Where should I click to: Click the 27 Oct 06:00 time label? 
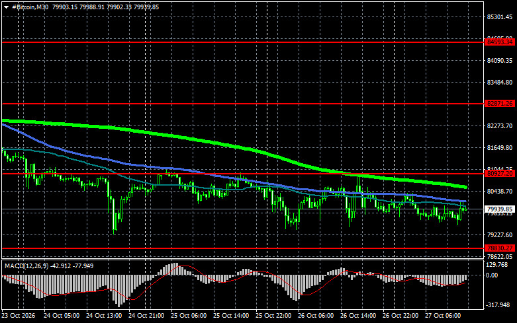[x=443, y=316]
